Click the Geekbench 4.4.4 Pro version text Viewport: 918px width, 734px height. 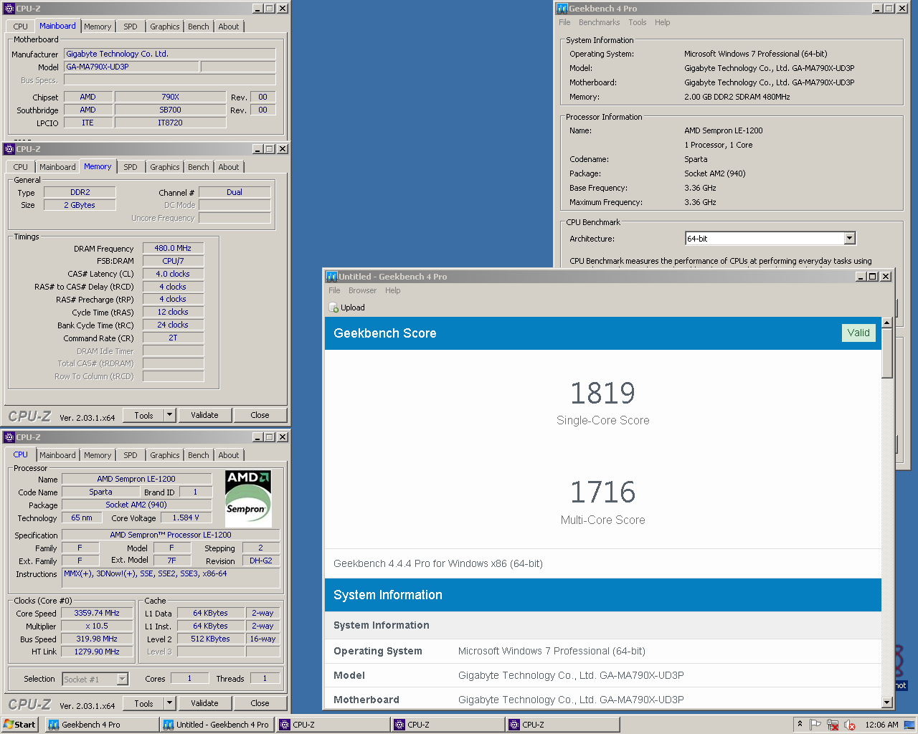(x=438, y=563)
